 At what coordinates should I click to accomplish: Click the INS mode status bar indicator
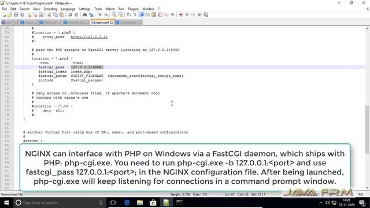click(360, 194)
